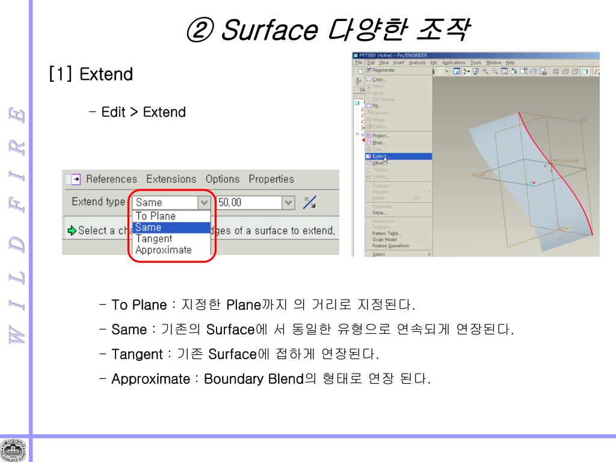Select the wireframe display style icon
This screenshot has width=616, height=462.
click(556, 72)
